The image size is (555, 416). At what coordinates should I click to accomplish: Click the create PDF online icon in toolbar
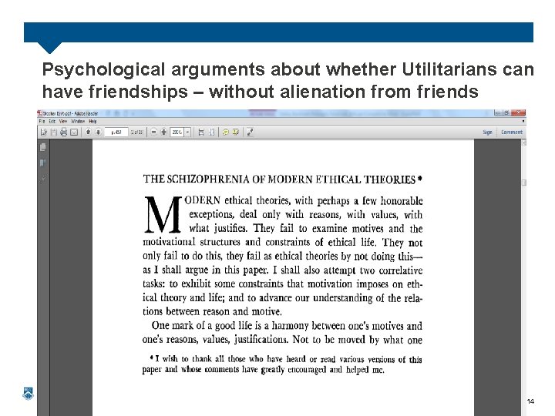click(x=43, y=133)
